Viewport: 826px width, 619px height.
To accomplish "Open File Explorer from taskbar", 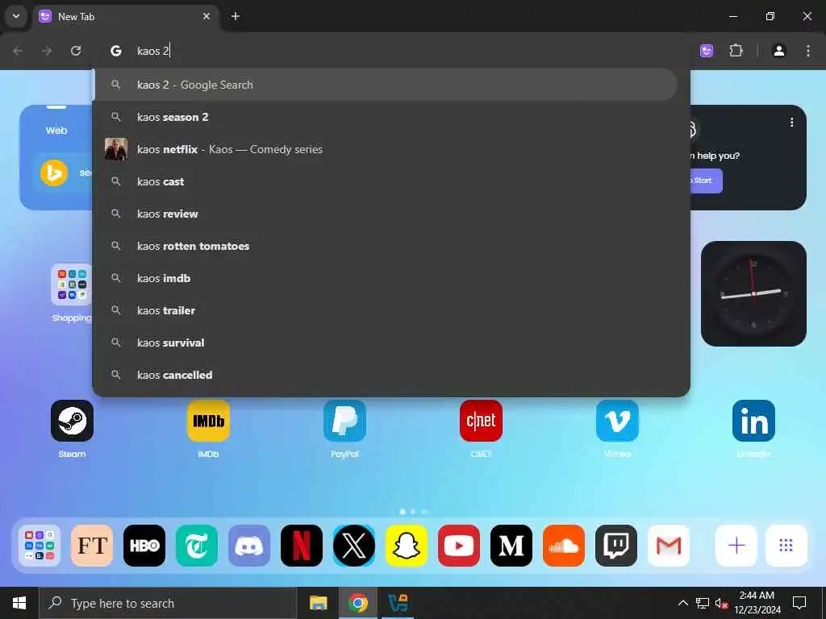I will tap(318, 603).
